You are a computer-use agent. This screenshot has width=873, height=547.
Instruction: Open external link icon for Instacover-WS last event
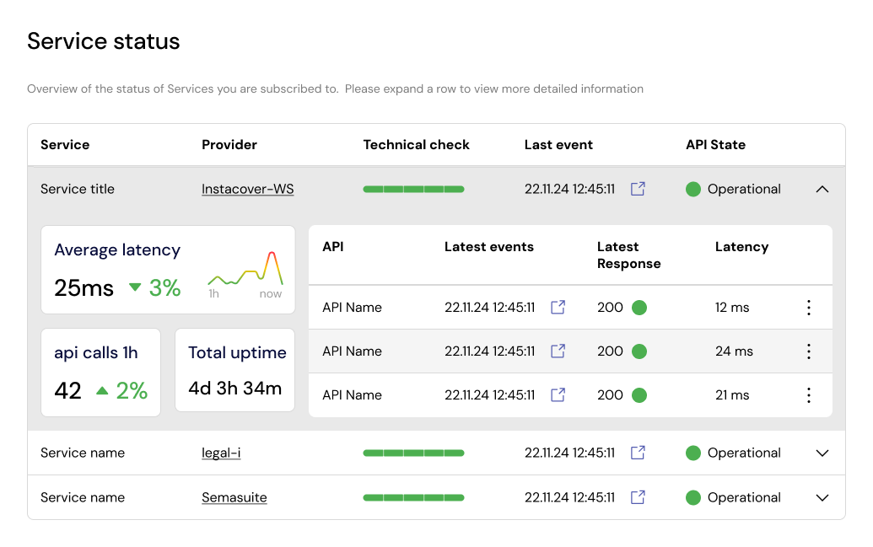639,189
